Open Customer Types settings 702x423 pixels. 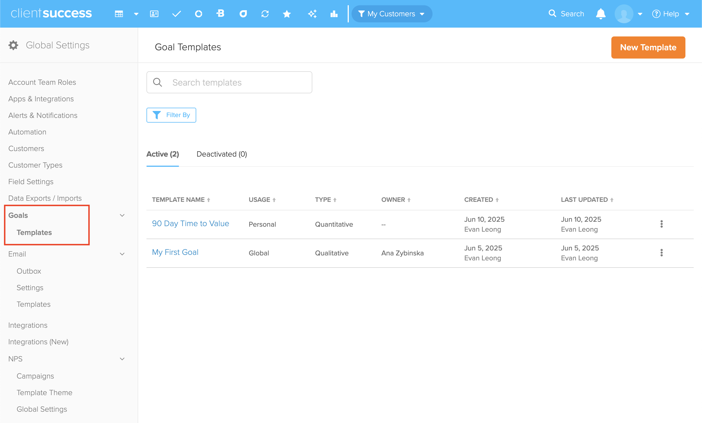(35, 165)
